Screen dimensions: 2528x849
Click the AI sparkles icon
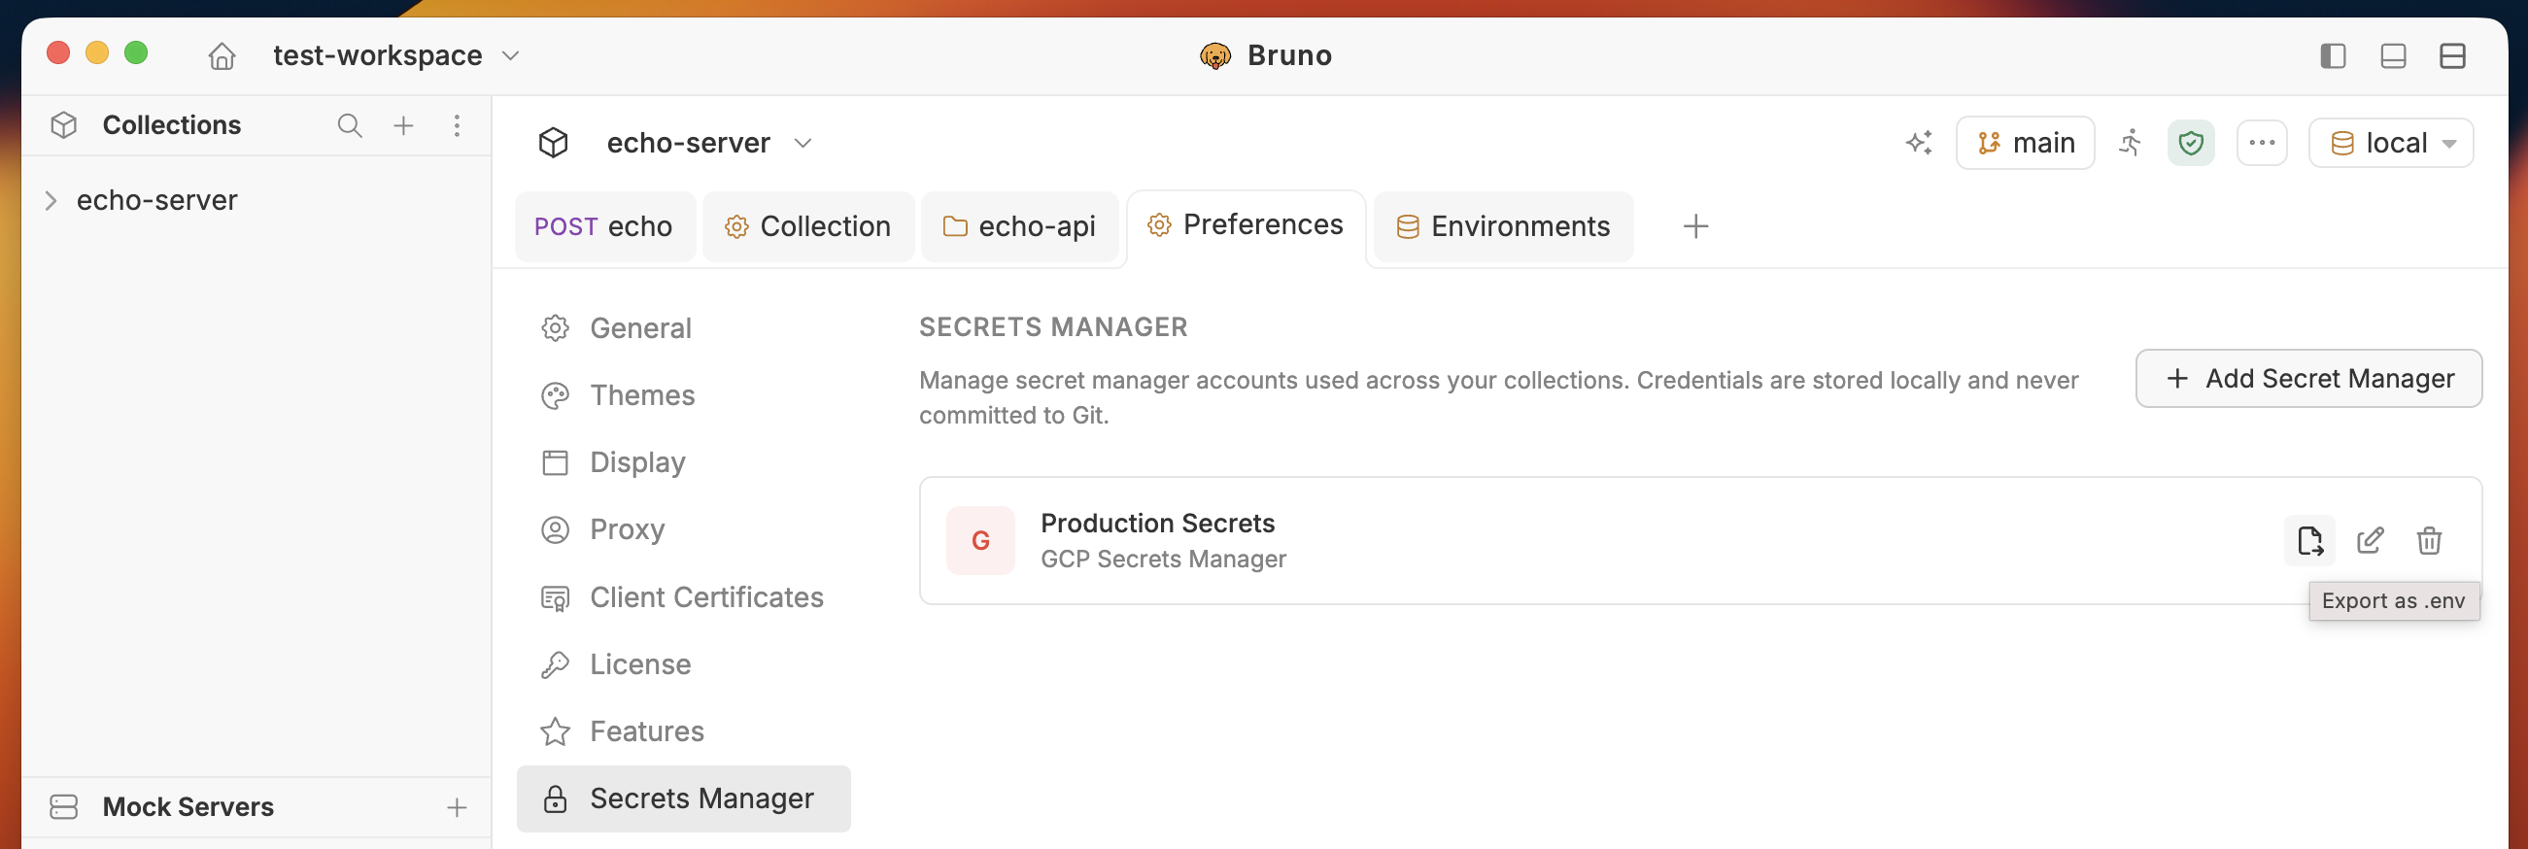(x=1919, y=144)
